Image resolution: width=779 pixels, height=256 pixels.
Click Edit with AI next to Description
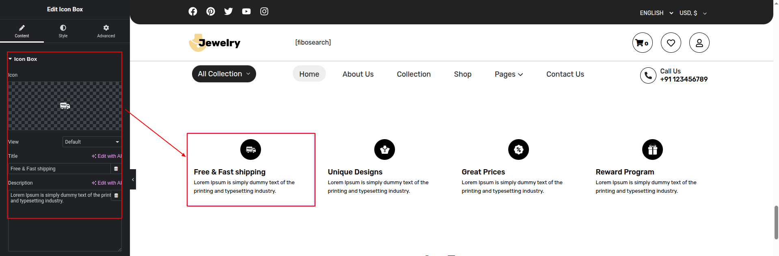click(x=107, y=183)
